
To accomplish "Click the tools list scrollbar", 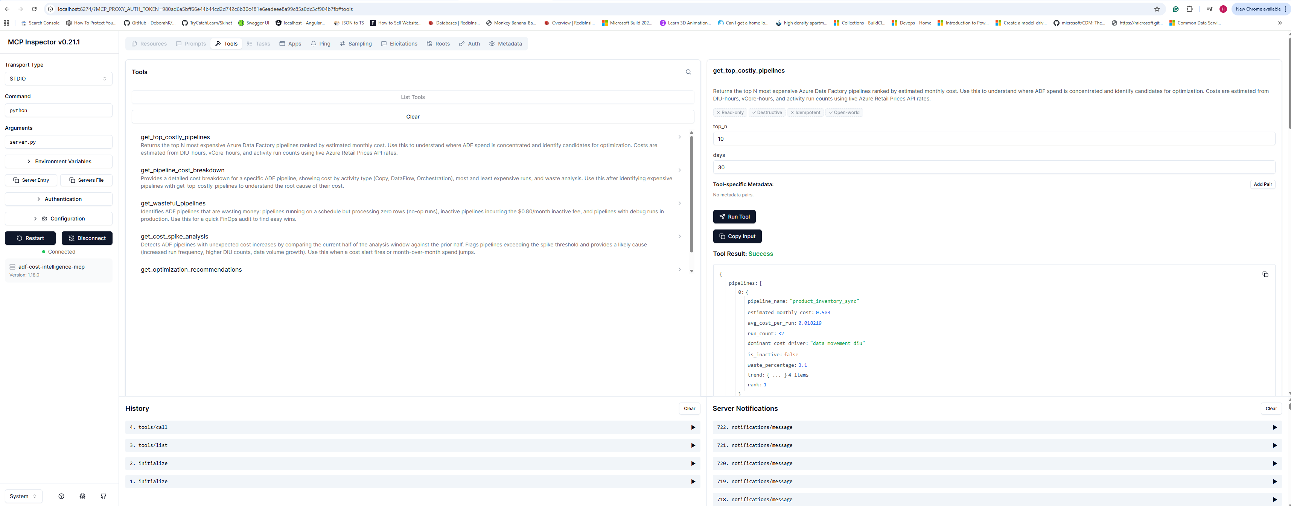I will click(691, 194).
